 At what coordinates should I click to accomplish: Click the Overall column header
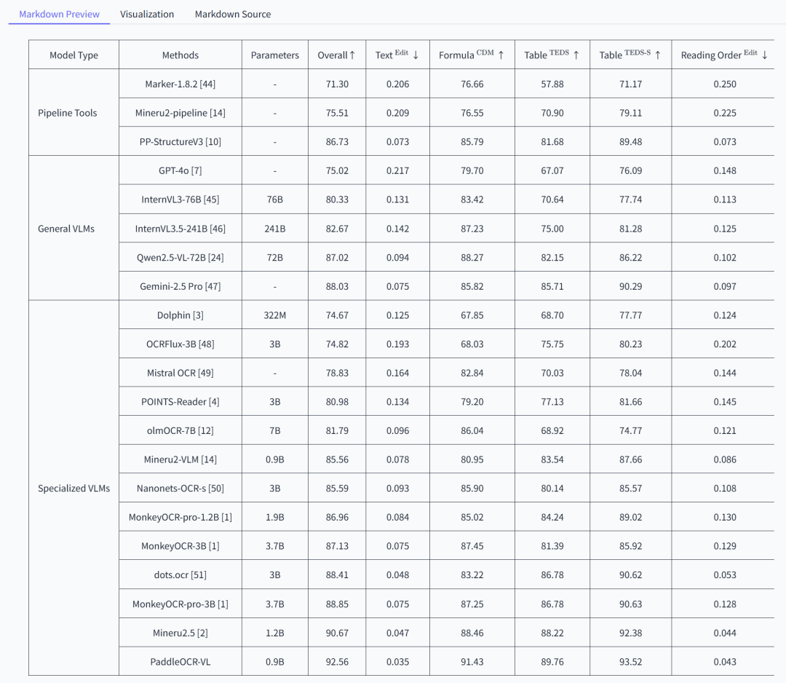pos(337,55)
